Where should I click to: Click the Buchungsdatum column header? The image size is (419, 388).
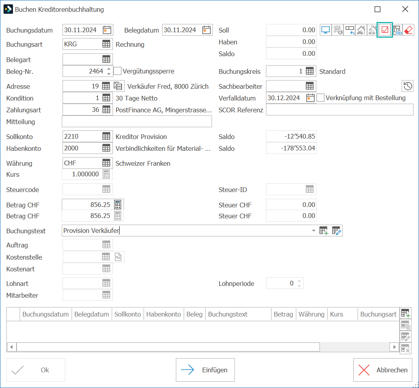pyautogui.click(x=46, y=314)
